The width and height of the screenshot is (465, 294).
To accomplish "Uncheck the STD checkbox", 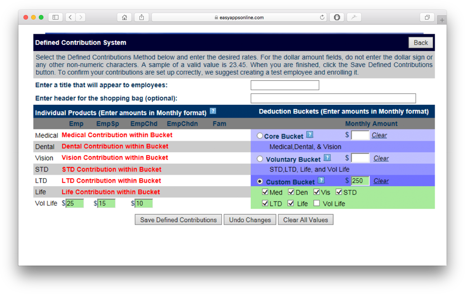I will click(x=338, y=192).
